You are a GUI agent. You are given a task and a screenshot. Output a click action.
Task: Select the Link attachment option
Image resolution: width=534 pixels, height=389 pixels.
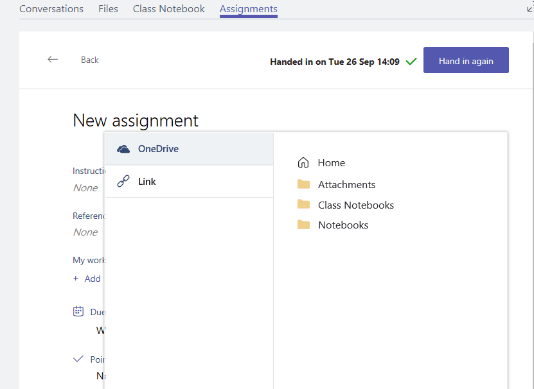pyautogui.click(x=147, y=181)
